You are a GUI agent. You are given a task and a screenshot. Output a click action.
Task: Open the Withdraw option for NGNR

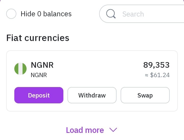click(92, 95)
